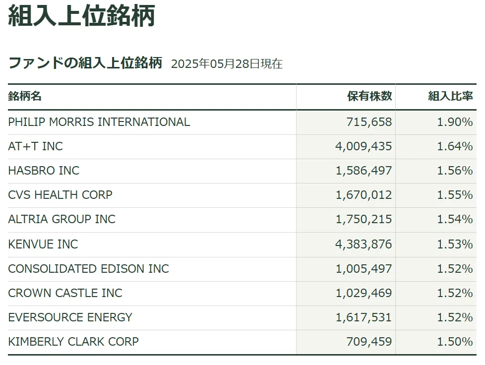The image size is (485, 365).
Task: Click the 1.90% weight value
Action: pyautogui.click(x=455, y=122)
